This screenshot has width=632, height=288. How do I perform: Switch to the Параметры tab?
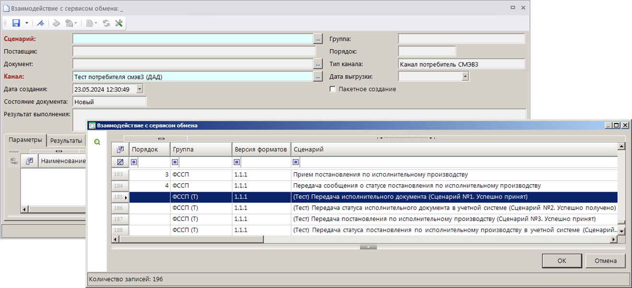tap(25, 140)
